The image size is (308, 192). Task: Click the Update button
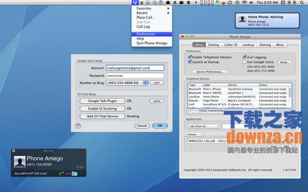click(157, 101)
